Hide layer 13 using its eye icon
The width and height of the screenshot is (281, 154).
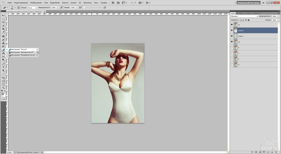tap(232, 25)
